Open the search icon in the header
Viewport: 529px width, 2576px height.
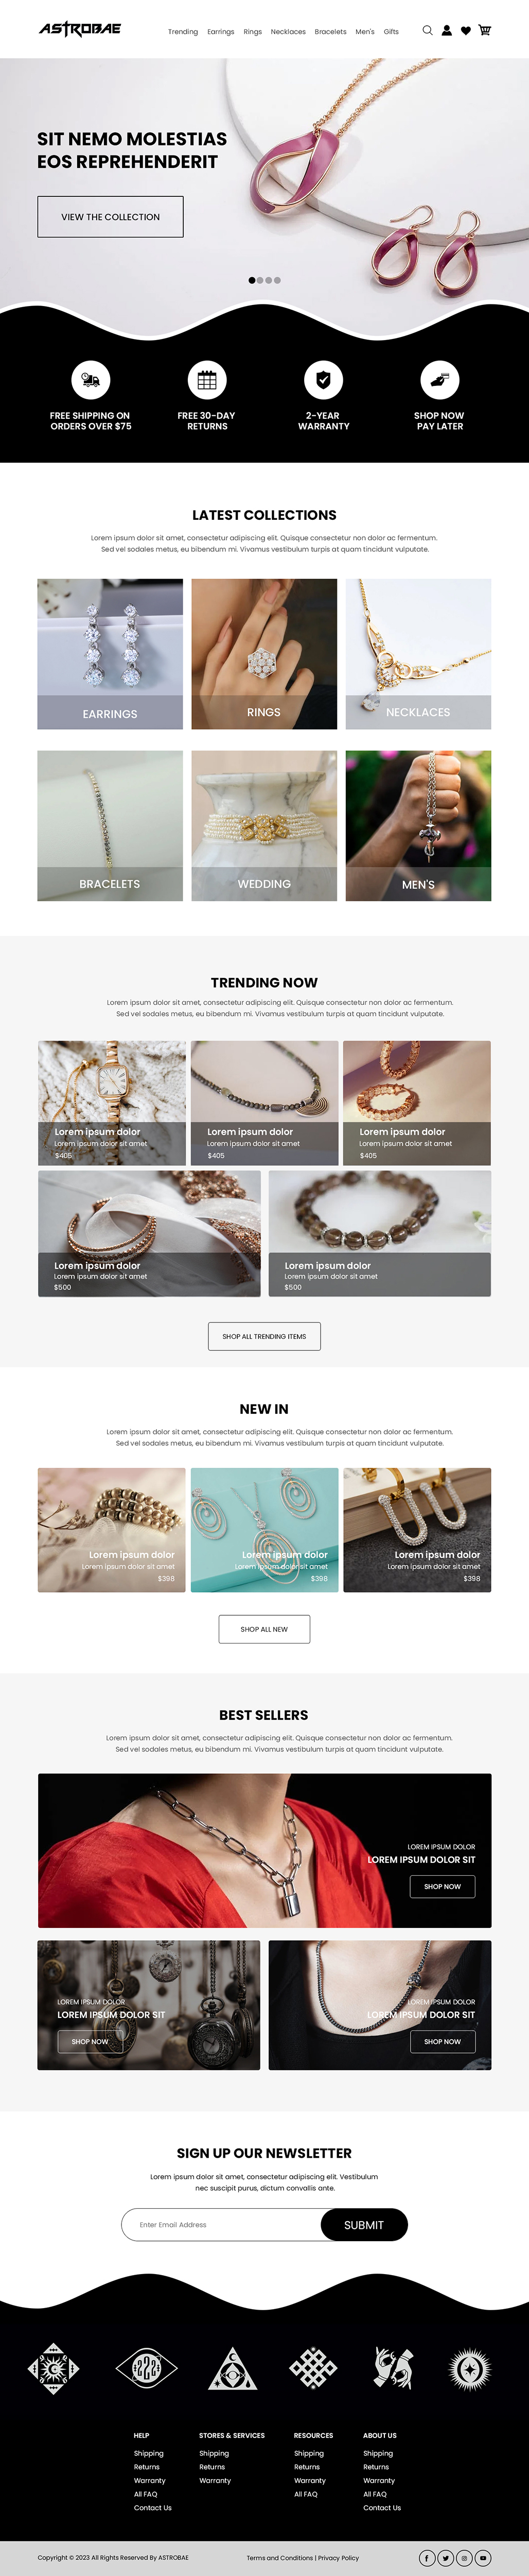pyautogui.click(x=427, y=30)
